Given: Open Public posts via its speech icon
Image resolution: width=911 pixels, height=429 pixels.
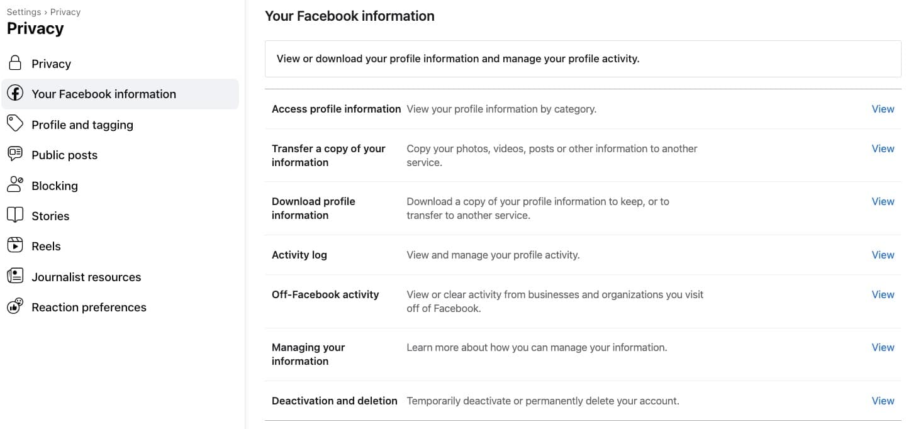Looking at the screenshot, I should 15,155.
